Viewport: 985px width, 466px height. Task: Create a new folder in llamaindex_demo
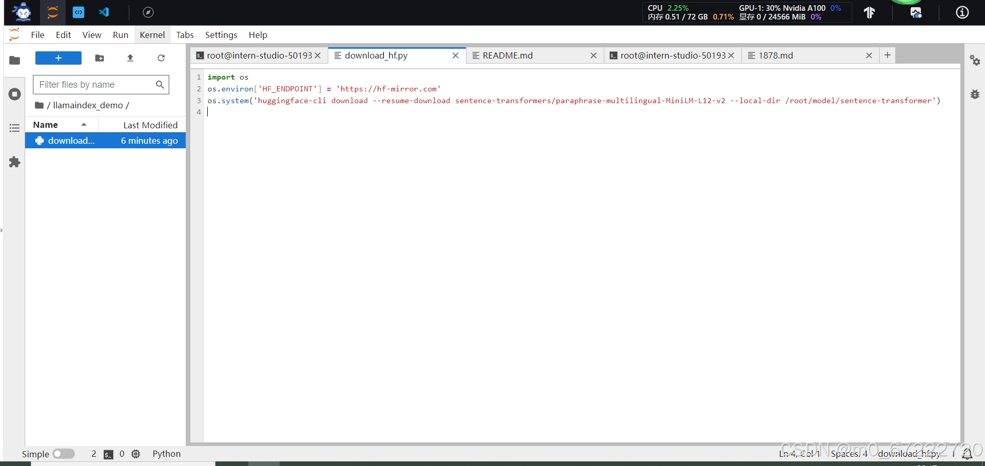pyautogui.click(x=99, y=58)
